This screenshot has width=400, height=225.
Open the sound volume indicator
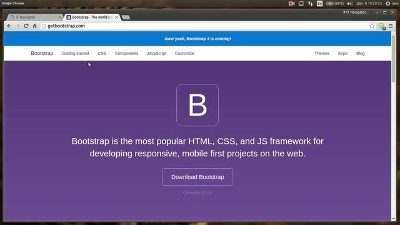point(349,4)
